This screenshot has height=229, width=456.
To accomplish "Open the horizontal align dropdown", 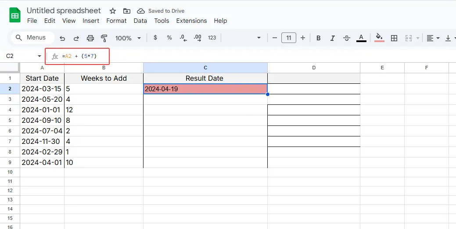I will tap(433, 38).
